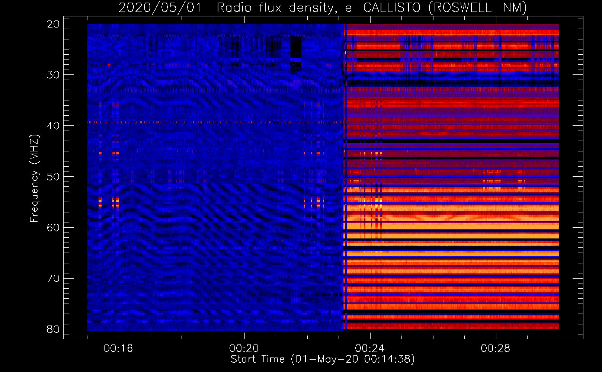Click the 00:16 time tick label
602x372 pixels.
click(118, 349)
